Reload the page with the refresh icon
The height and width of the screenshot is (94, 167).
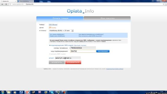10,4
